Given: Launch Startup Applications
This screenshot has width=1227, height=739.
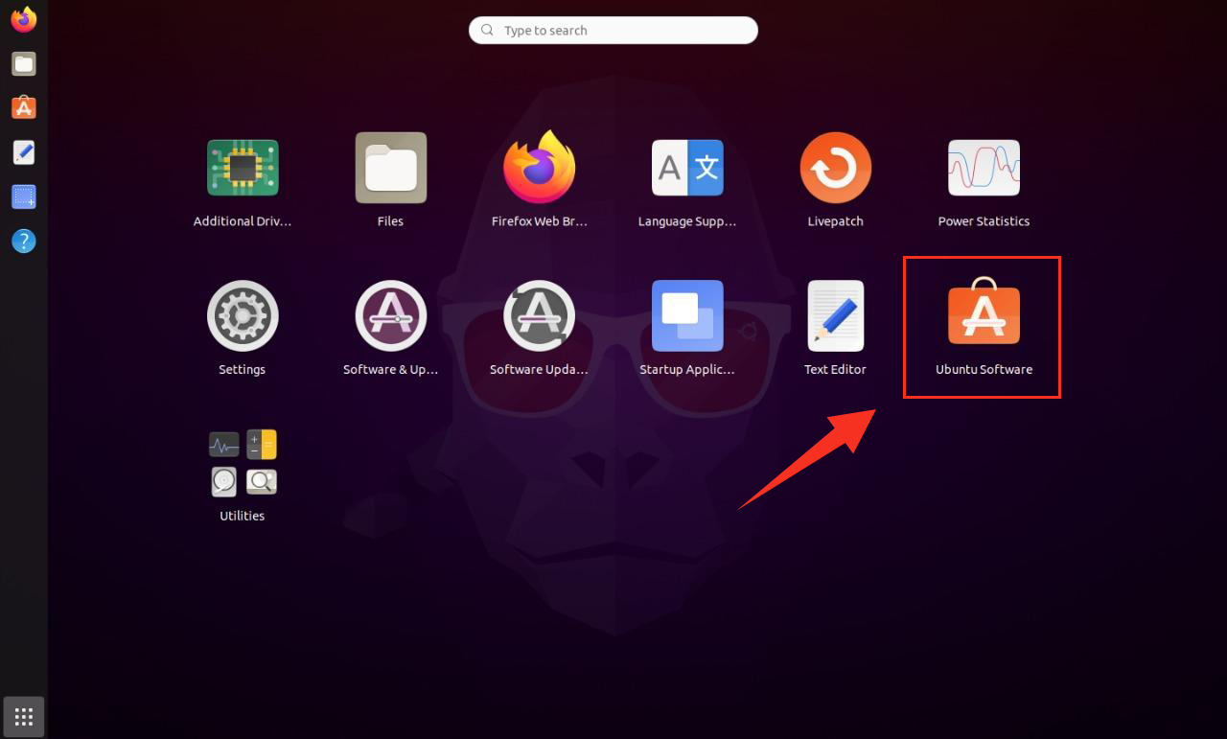Looking at the screenshot, I should coord(687,316).
